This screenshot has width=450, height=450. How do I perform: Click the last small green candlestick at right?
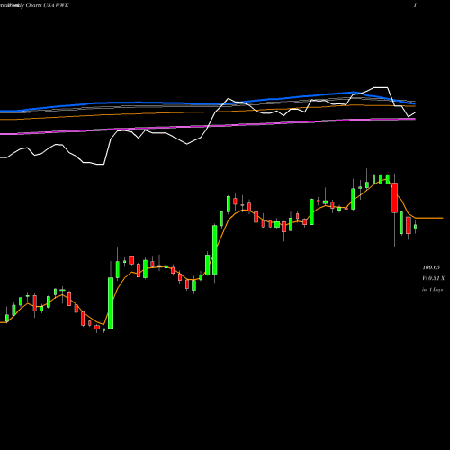pyautogui.click(x=416, y=227)
